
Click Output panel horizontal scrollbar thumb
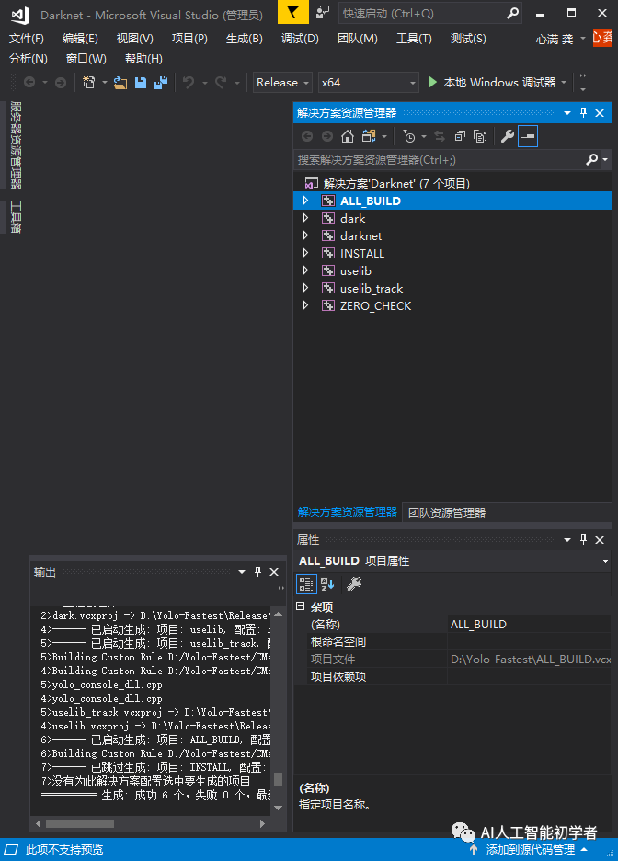click(80, 823)
